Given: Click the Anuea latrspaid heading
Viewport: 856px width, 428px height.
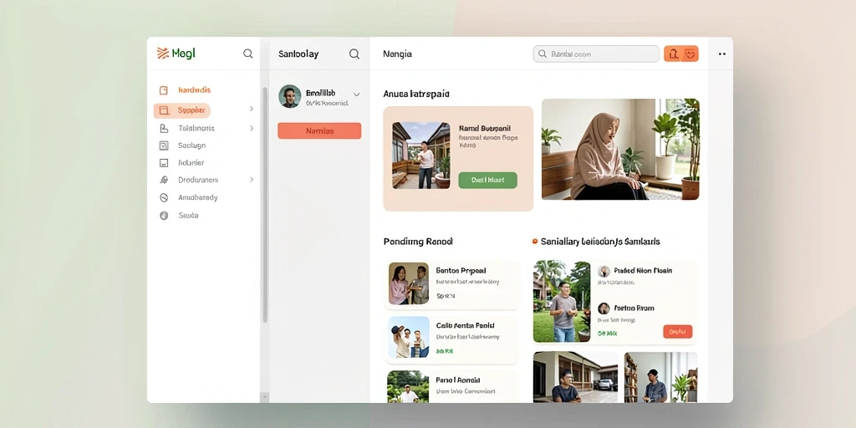Looking at the screenshot, I should point(416,94).
